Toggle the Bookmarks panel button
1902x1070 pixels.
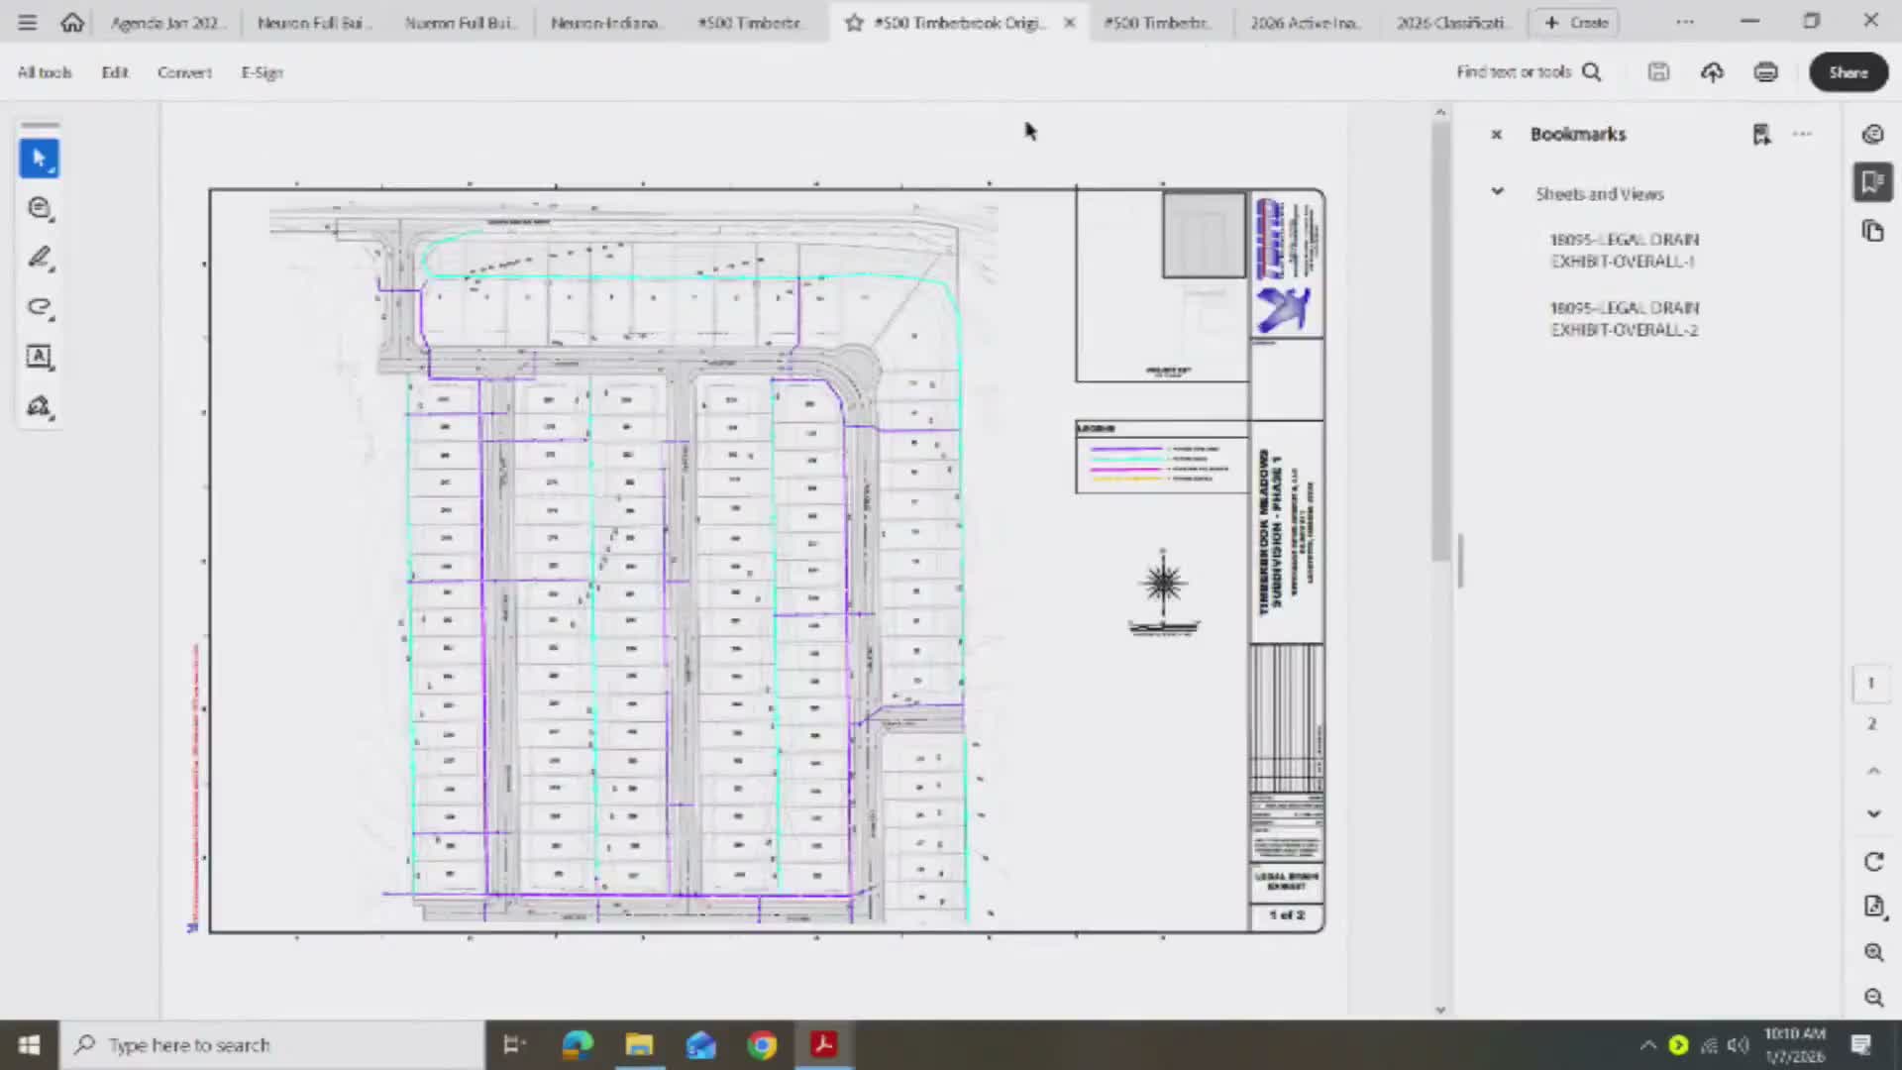point(1872,182)
